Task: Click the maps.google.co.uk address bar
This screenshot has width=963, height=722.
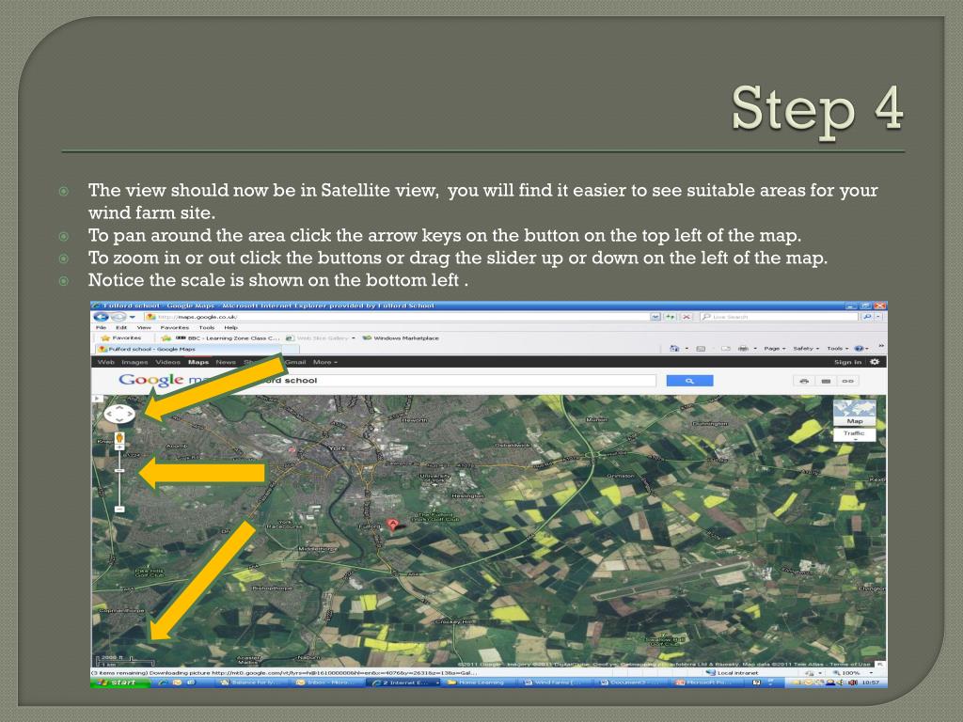Action: pyautogui.click(x=396, y=317)
